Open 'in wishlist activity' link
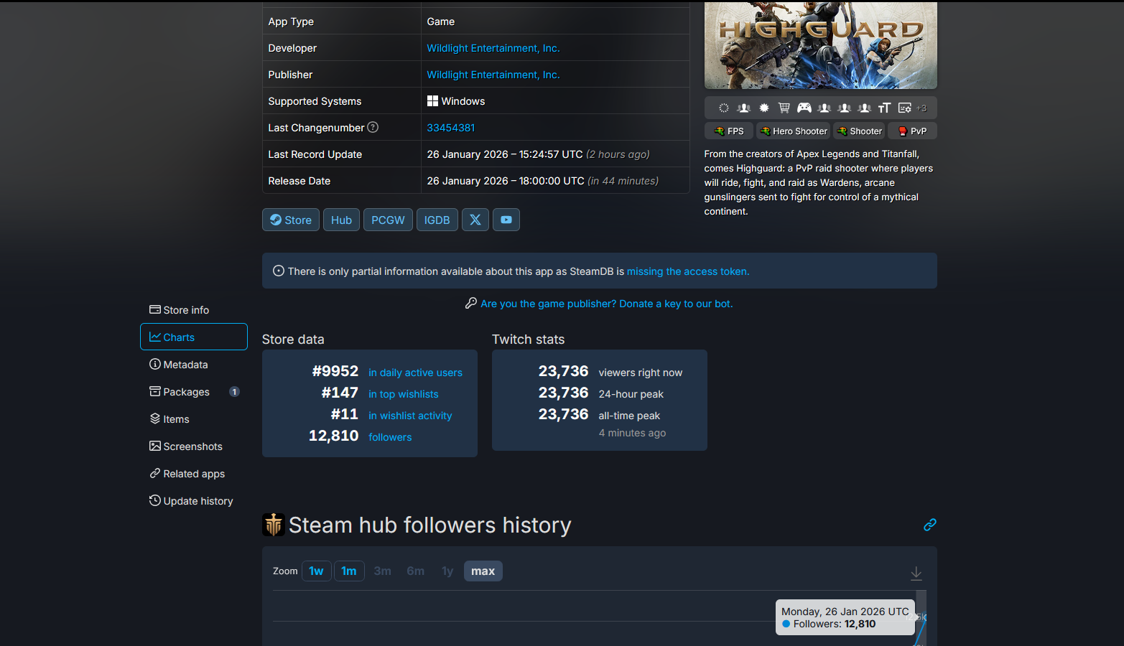Screen dimensions: 1124x646 pyautogui.click(x=410, y=416)
